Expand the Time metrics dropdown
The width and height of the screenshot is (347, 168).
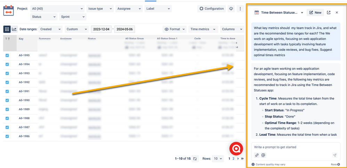(203, 29)
